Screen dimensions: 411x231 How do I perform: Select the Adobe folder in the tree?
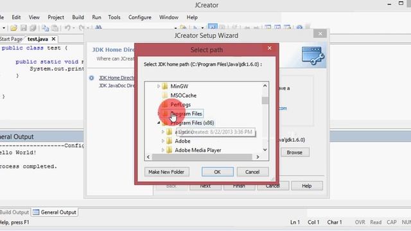tap(182, 141)
